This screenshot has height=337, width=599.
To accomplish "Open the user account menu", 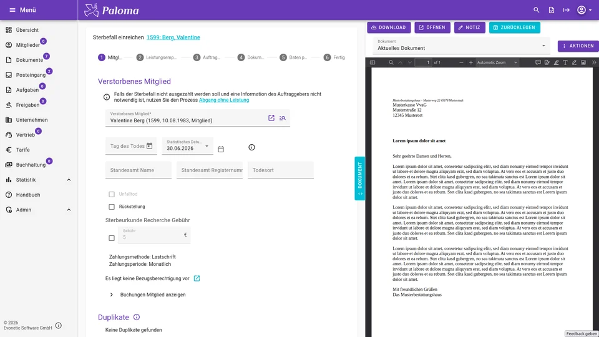I will point(584,10).
